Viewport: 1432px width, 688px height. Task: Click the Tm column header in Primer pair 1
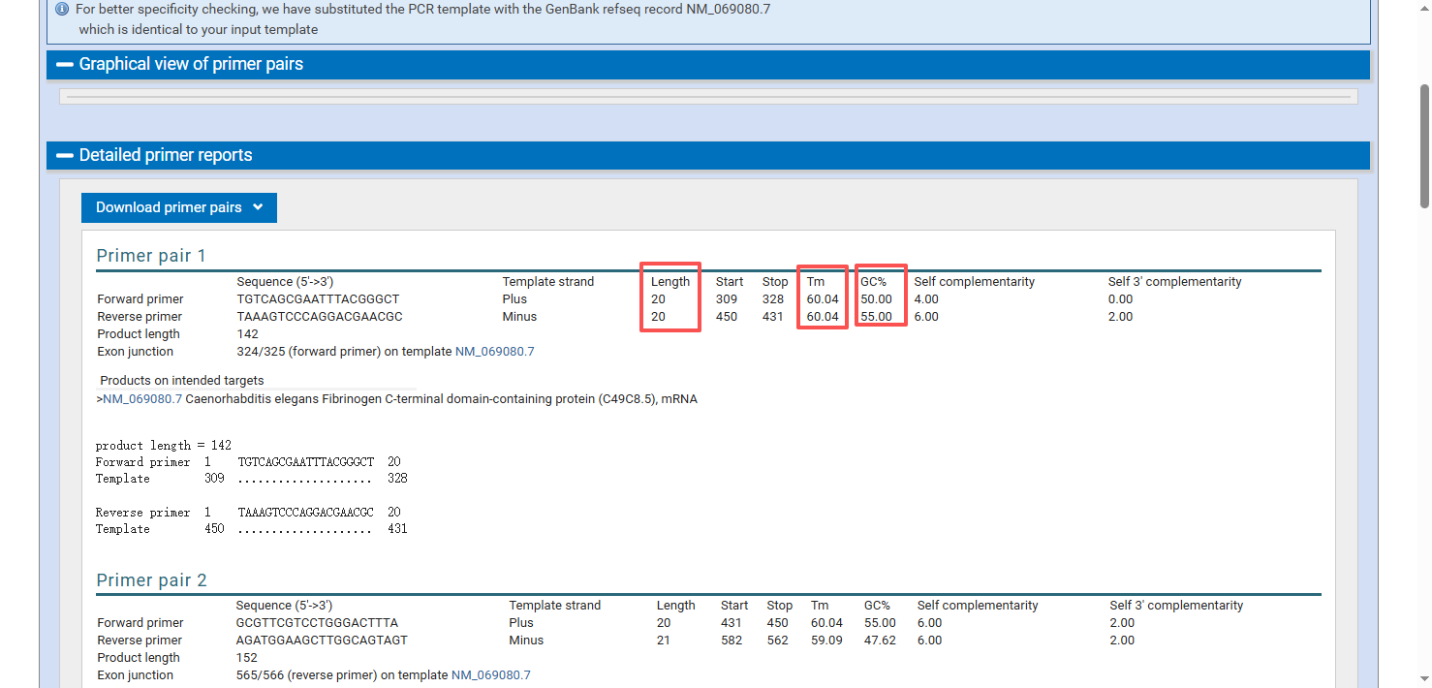[x=816, y=282]
